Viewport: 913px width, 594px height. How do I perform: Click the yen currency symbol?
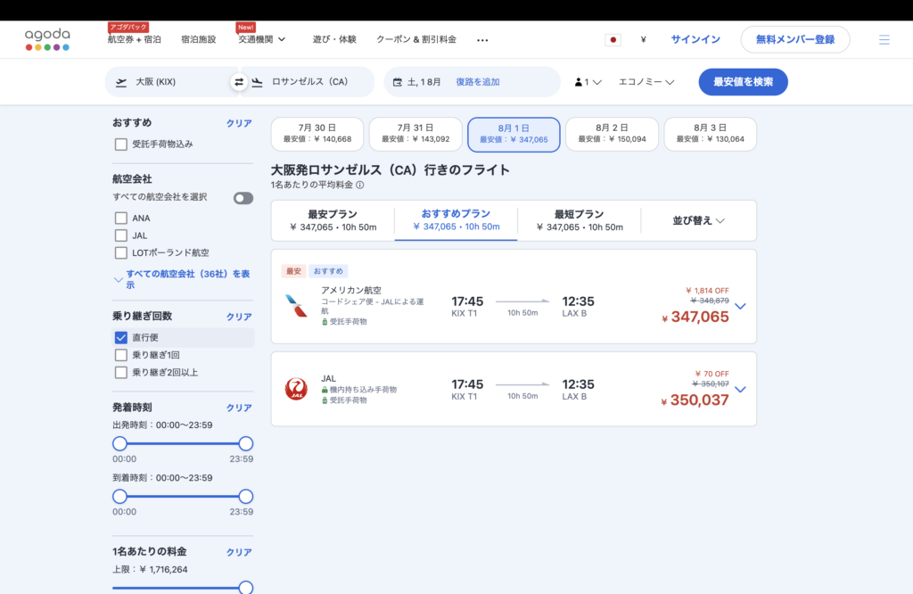(x=643, y=40)
